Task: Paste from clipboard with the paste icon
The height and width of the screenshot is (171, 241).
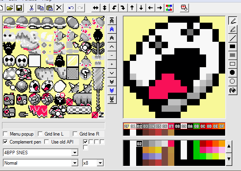Action: coord(50,8)
